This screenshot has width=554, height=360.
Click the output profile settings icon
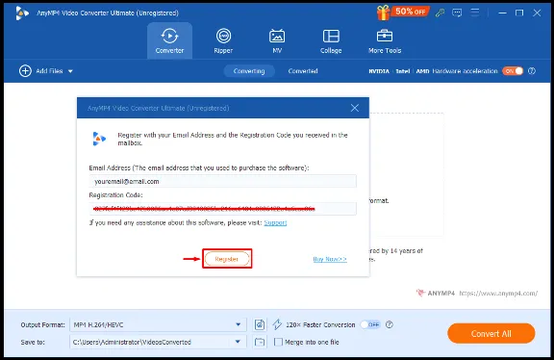(x=260, y=324)
